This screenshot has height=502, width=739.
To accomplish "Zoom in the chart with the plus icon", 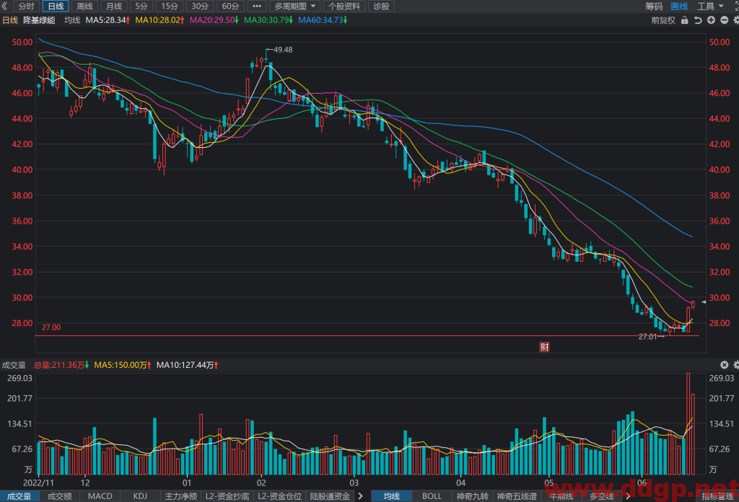I will pos(711,20).
